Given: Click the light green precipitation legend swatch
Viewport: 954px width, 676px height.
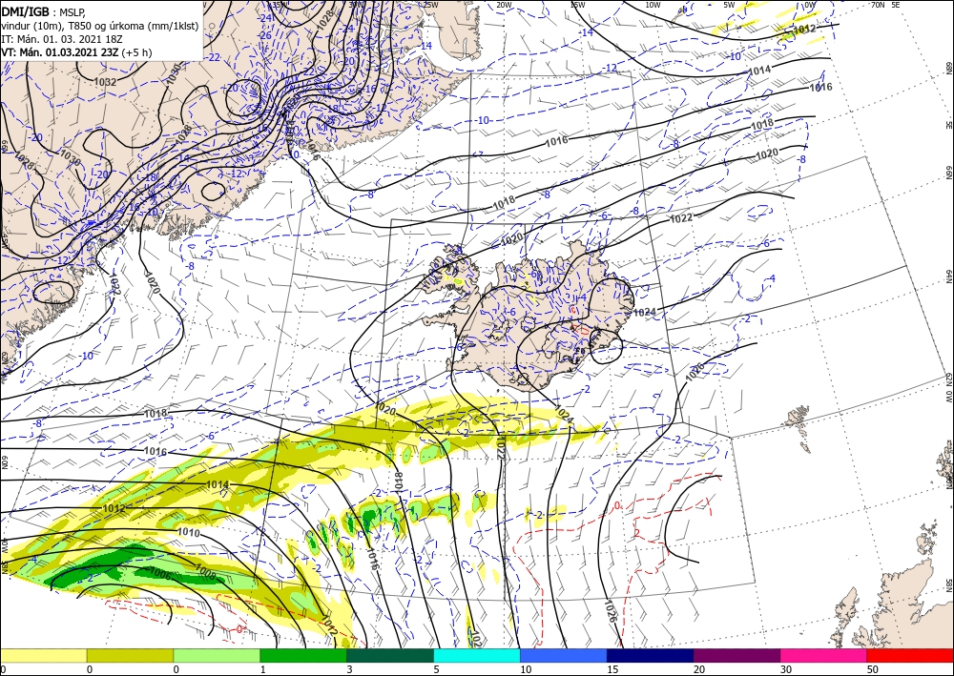Looking at the screenshot, I should [217, 655].
